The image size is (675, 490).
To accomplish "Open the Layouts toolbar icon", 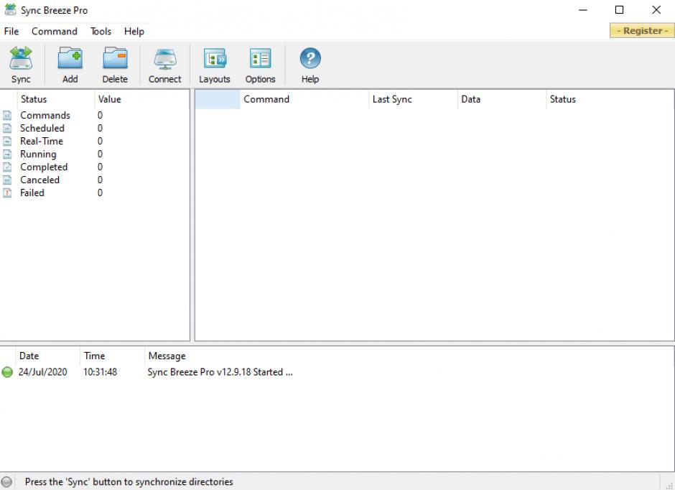I will point(215,59).
